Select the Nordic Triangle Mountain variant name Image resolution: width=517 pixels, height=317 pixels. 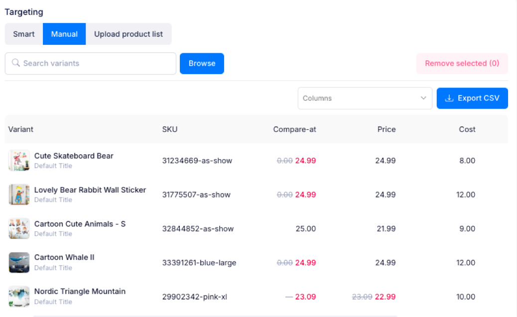point(80,291)
